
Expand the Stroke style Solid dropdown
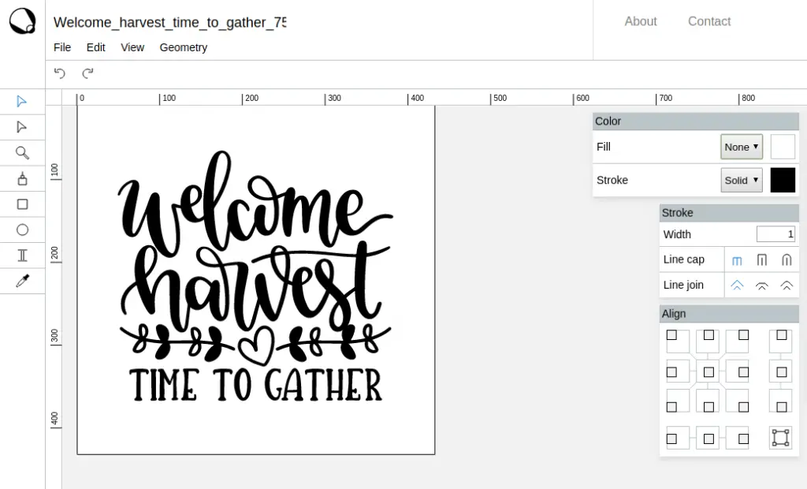(741, 180)
